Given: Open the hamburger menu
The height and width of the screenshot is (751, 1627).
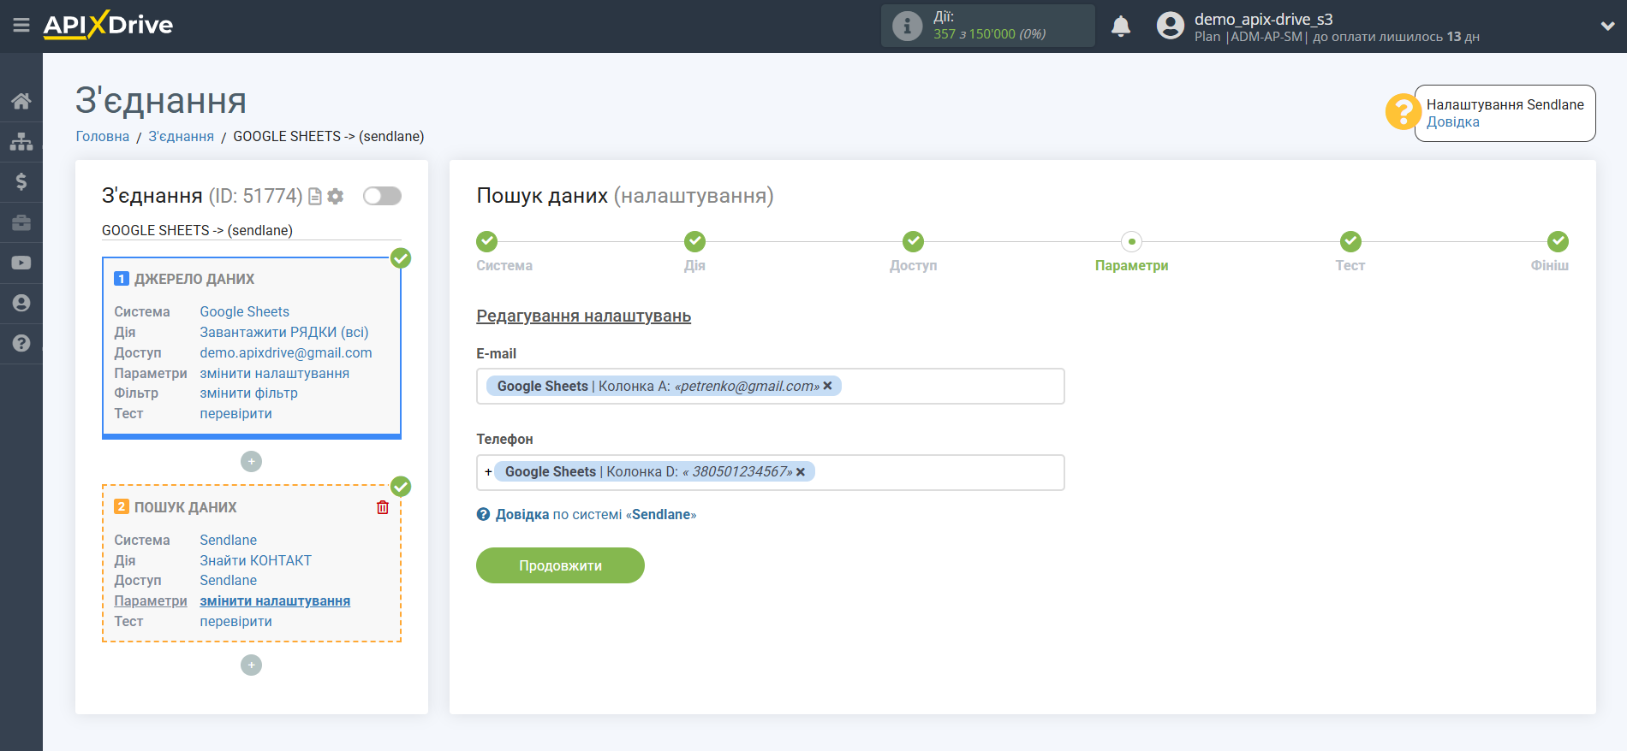Looking at the screenshot, I should click(21, 26).
